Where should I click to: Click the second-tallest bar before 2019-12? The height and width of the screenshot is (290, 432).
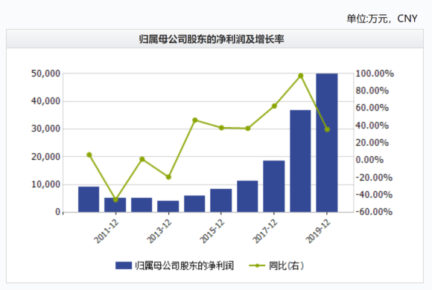point(300,161)
